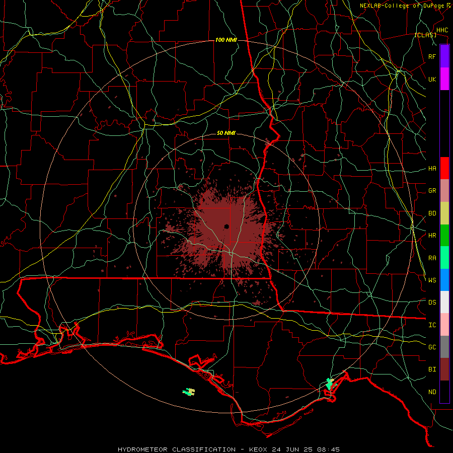Click the 50 NMI range ring label
This screenshot has height=453, width=453.
[x=226, y=133]
